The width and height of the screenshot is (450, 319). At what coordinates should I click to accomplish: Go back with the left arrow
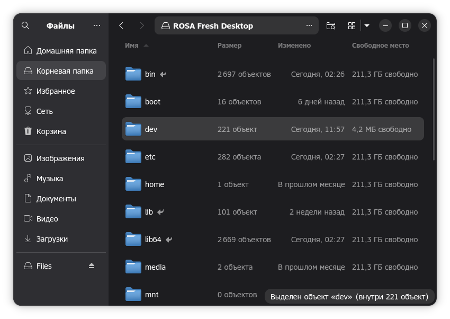coord(121,25)
